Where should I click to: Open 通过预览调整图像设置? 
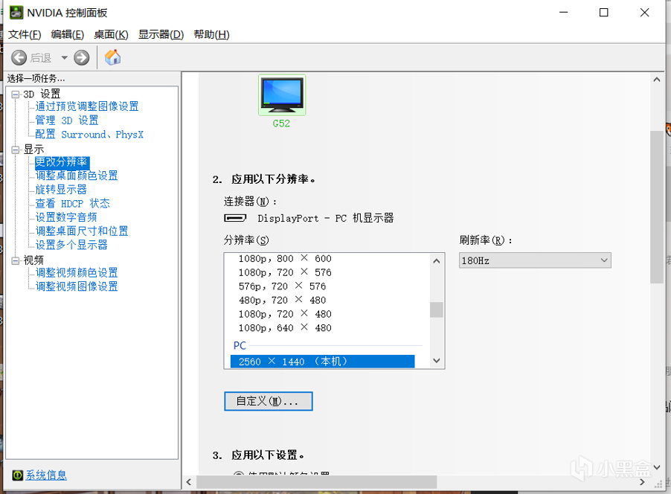tap(87, 106)
